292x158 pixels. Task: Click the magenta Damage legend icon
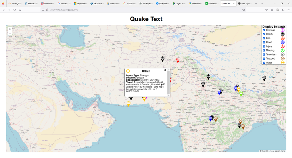click(283, 30)
